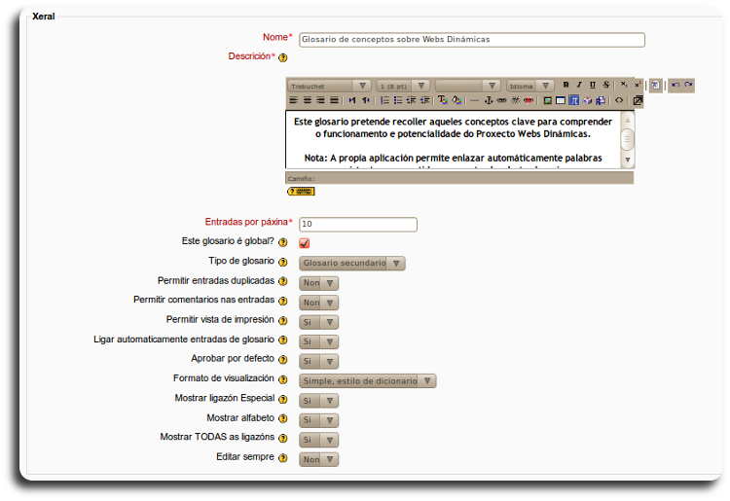Toggle HTML source view in the editor
Viewport: 730px width, 501px height.
tap(619, 100)
